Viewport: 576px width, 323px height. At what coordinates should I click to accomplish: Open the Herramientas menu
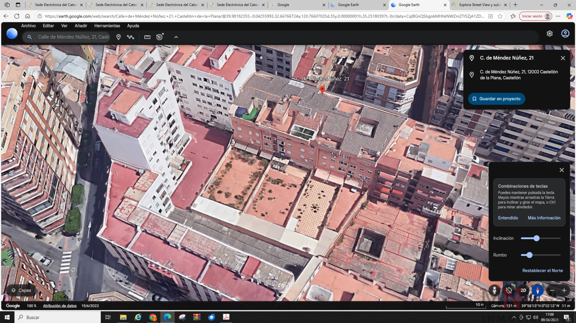(107, 26)
